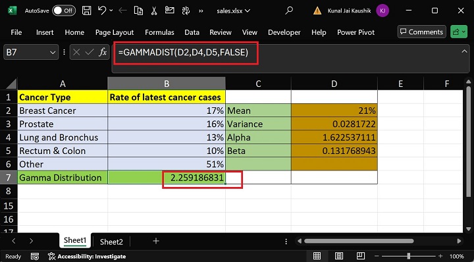Screen dimensions: 474x262
Task: Select column D header
Action: point(334,84)
